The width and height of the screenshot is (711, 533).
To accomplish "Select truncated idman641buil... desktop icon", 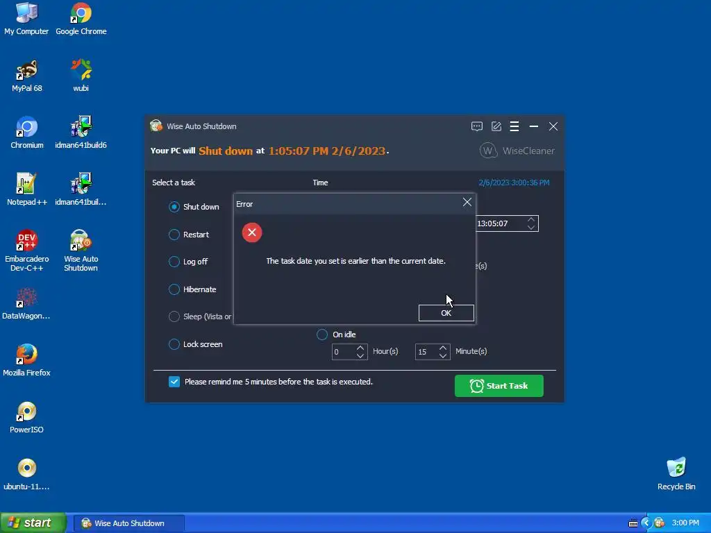I will (x=81, y=189).
